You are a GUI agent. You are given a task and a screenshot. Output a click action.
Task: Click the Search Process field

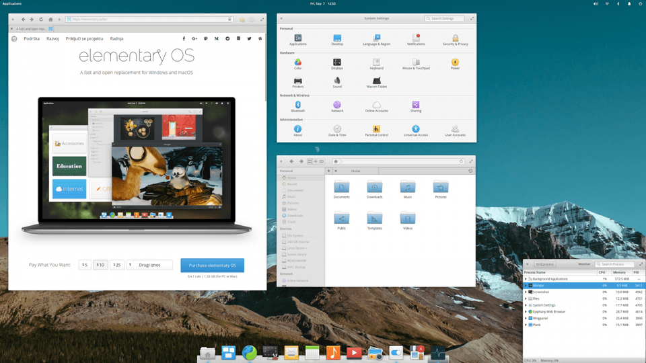pos(614,264)
